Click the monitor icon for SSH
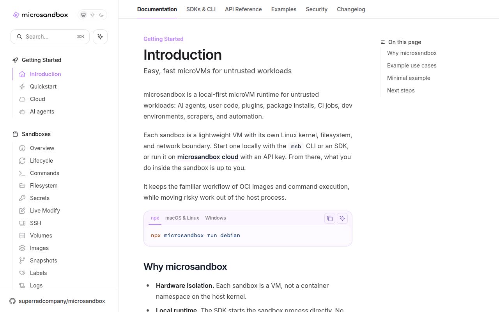Image resolution: width=499 pixels, height=312 pixels. (x=22, y=223)
